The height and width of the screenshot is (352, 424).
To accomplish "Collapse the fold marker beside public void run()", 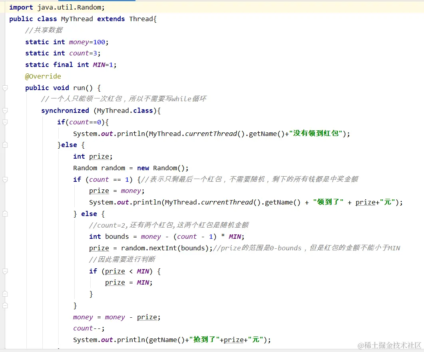I will click(5, 88).
